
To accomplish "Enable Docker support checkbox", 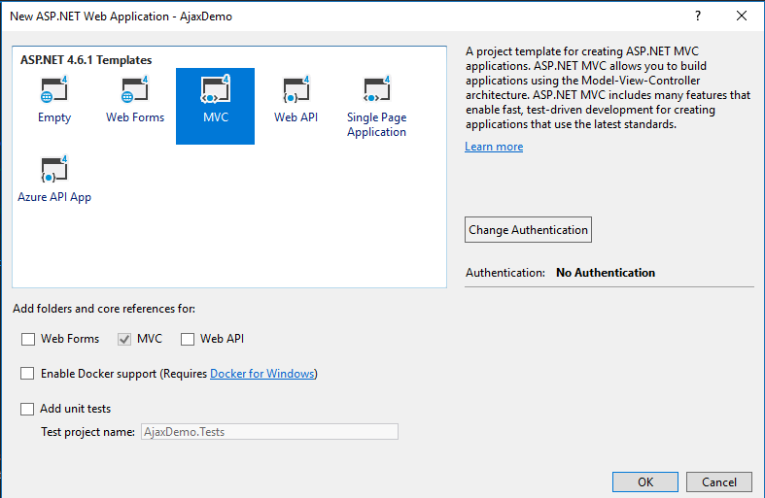I will [x=27, y=374].
